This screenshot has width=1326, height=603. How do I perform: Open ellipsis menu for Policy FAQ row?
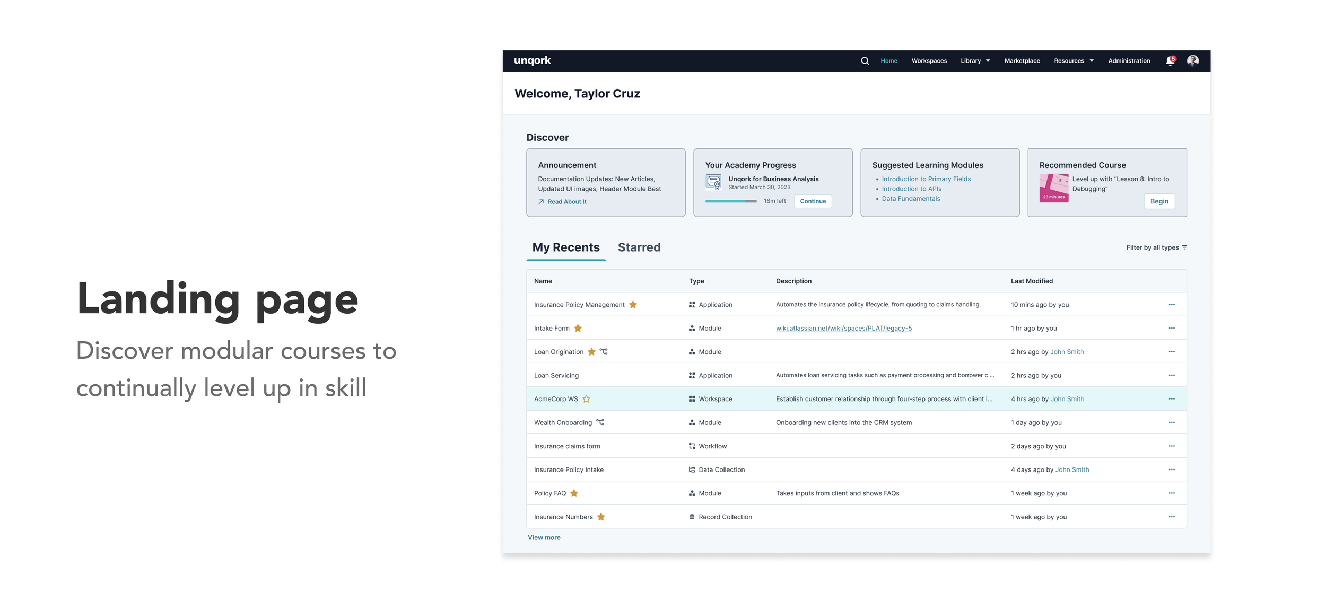1171,493
